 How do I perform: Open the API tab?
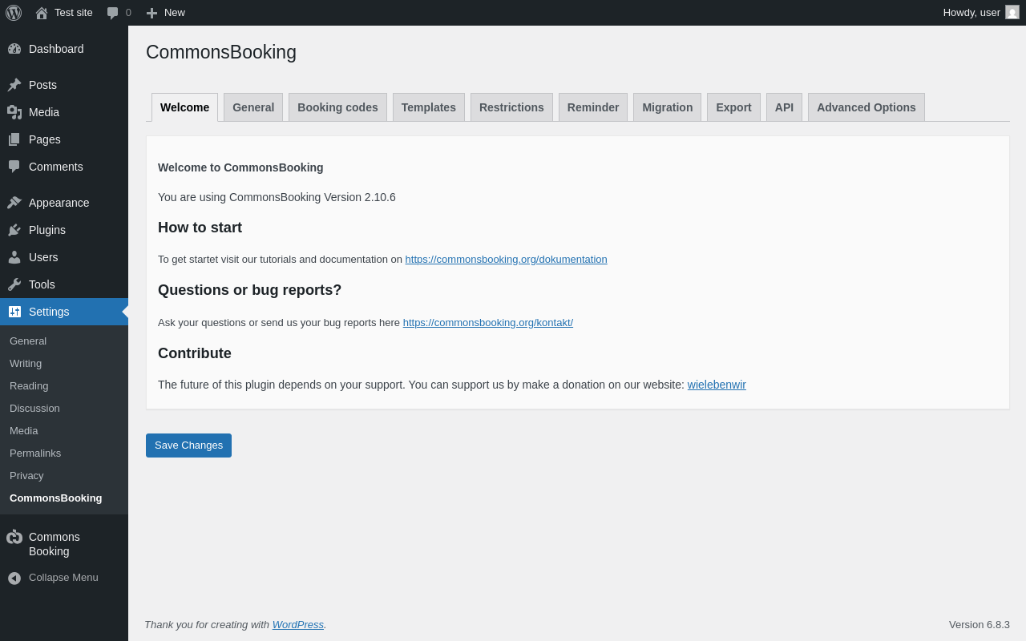click(784, 107)
